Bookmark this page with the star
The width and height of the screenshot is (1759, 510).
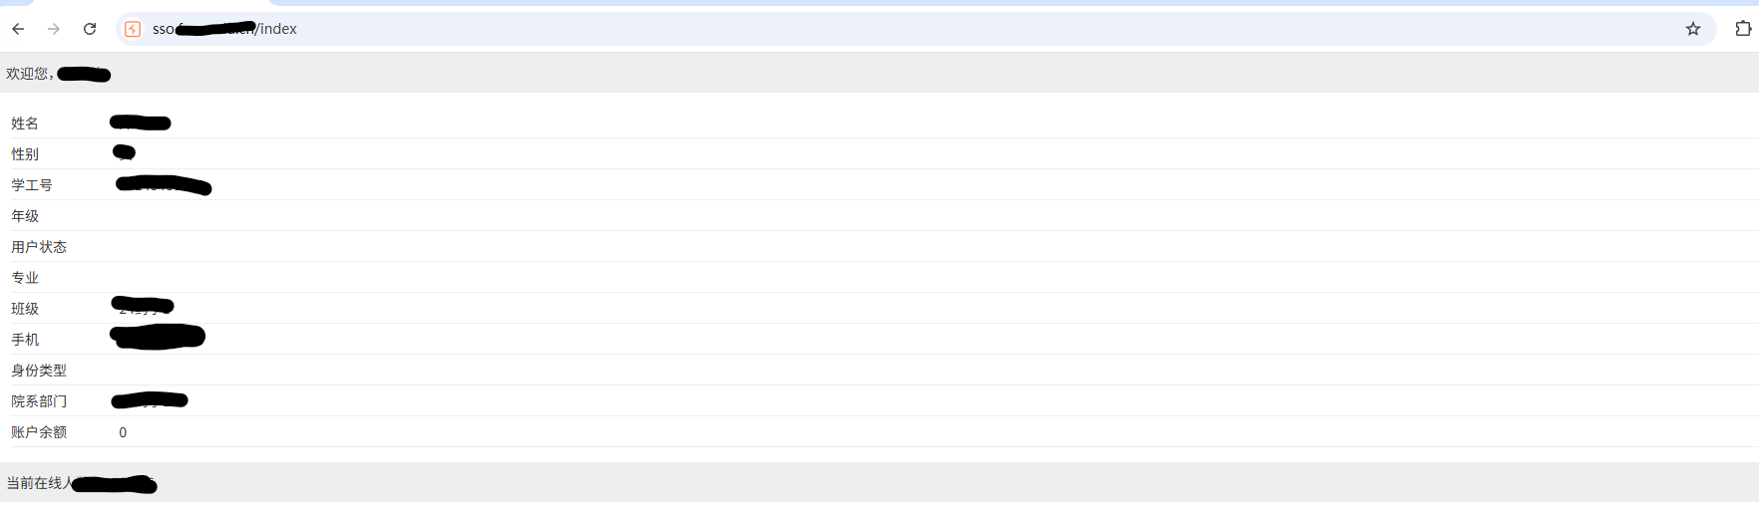[1693, 29]
